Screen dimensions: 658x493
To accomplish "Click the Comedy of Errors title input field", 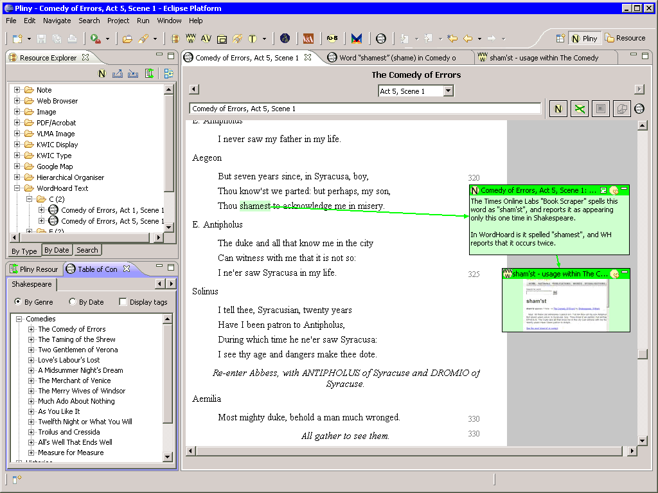I will 365,109.
